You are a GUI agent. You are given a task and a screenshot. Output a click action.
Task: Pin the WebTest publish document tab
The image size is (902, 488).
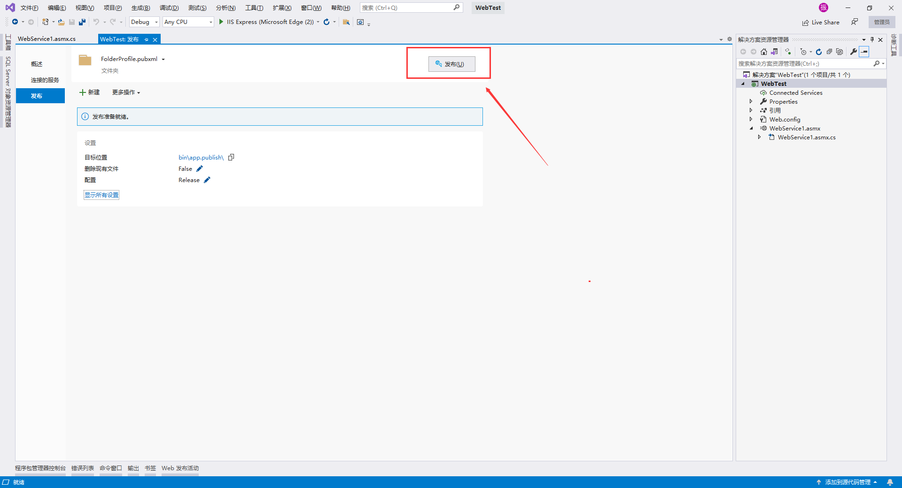click(146, 39)
